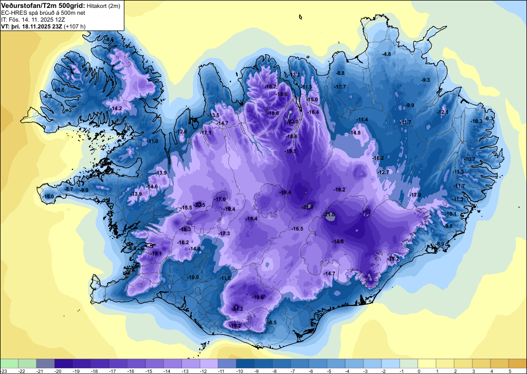Click the -17.6 temperature label
527x374 pixels.
click(220, 199)
